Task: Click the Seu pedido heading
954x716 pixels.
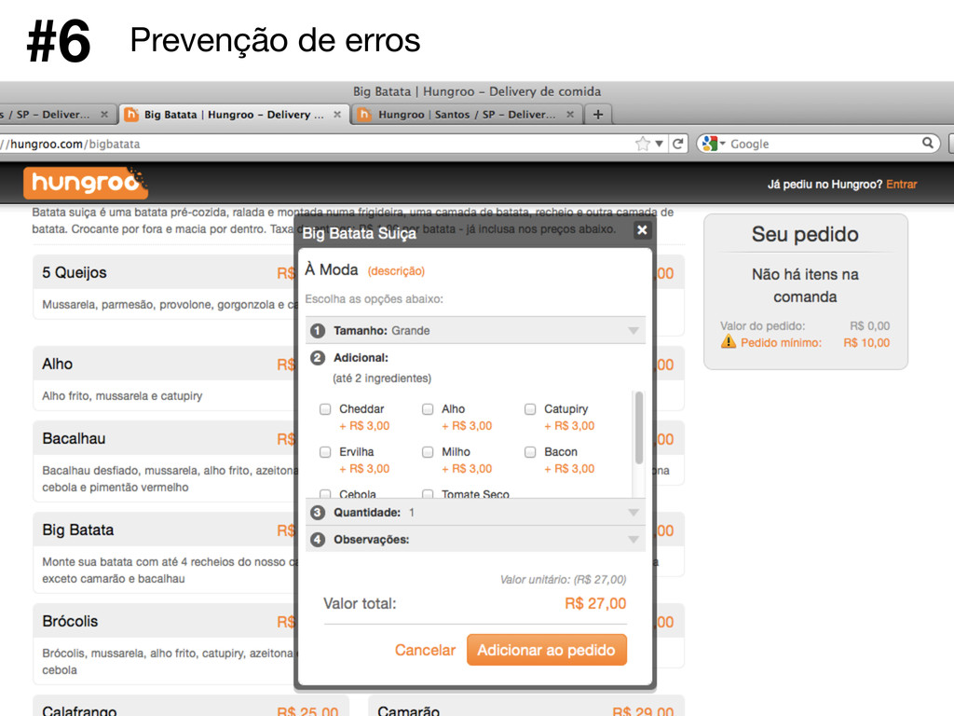Action: coord(805,234)
